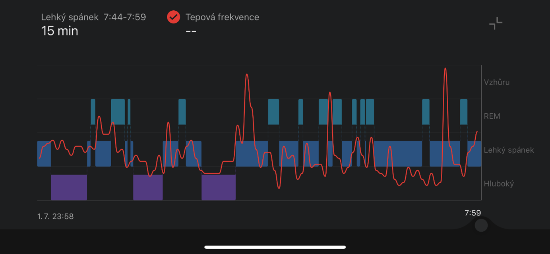Click the Vzhůru axis label
The height and width of the screenshot is (254, 550).
point(496,82)
